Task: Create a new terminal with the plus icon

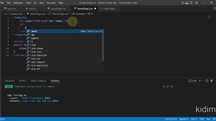Action: tap(200, 81)
